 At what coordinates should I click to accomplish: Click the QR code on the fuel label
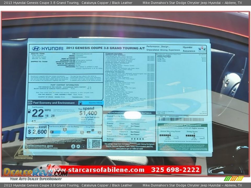(x=96, y=144)
